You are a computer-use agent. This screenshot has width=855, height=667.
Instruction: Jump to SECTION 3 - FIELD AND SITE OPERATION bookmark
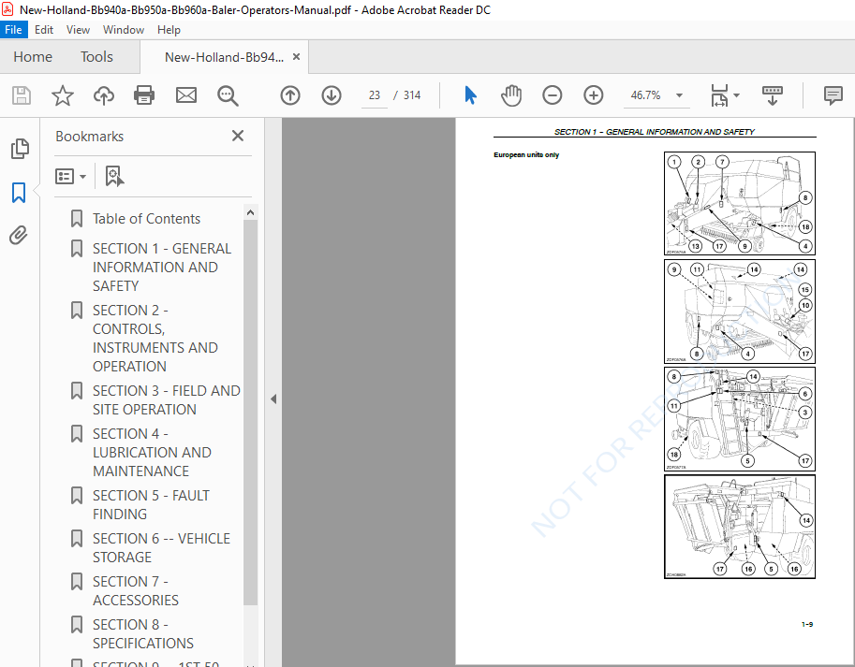coord(167,399)
